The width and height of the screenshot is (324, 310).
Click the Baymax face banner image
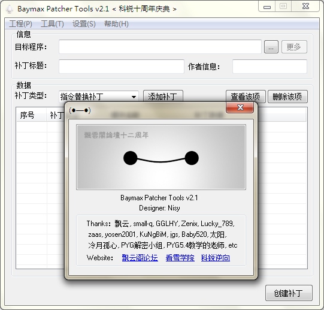(x=161, y=157)
